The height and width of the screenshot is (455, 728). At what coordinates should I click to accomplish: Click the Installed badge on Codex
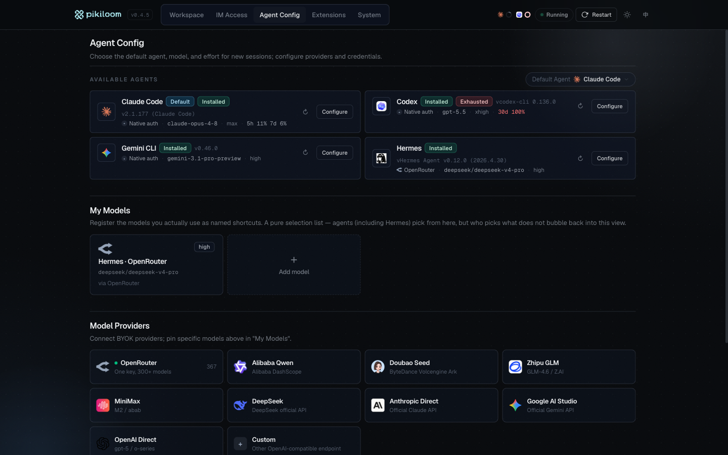point(436,102)
